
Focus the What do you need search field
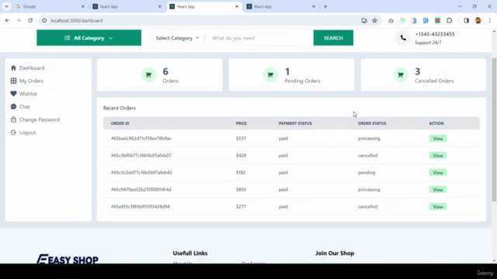[260, 38]
